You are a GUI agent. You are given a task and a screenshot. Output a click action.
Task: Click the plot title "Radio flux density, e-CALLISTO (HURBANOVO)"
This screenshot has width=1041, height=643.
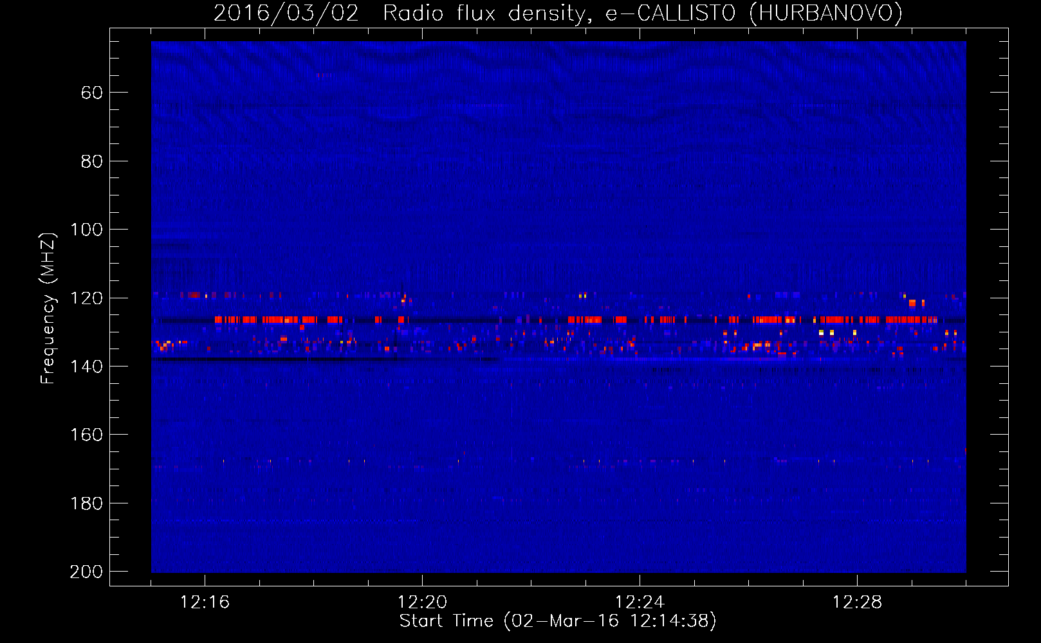(642, 13)
